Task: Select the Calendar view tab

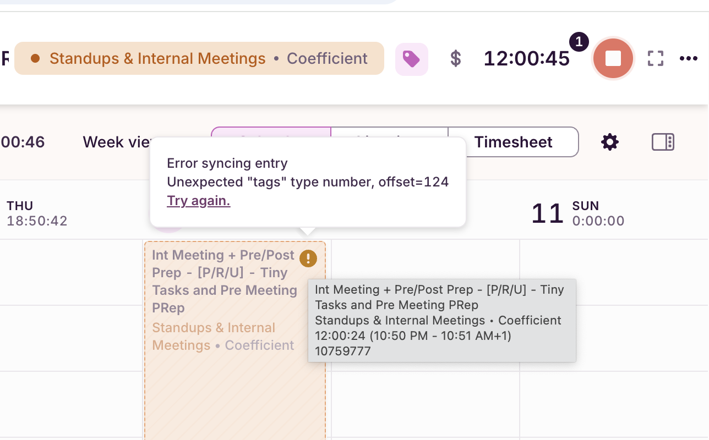Action: pos(271,132)
